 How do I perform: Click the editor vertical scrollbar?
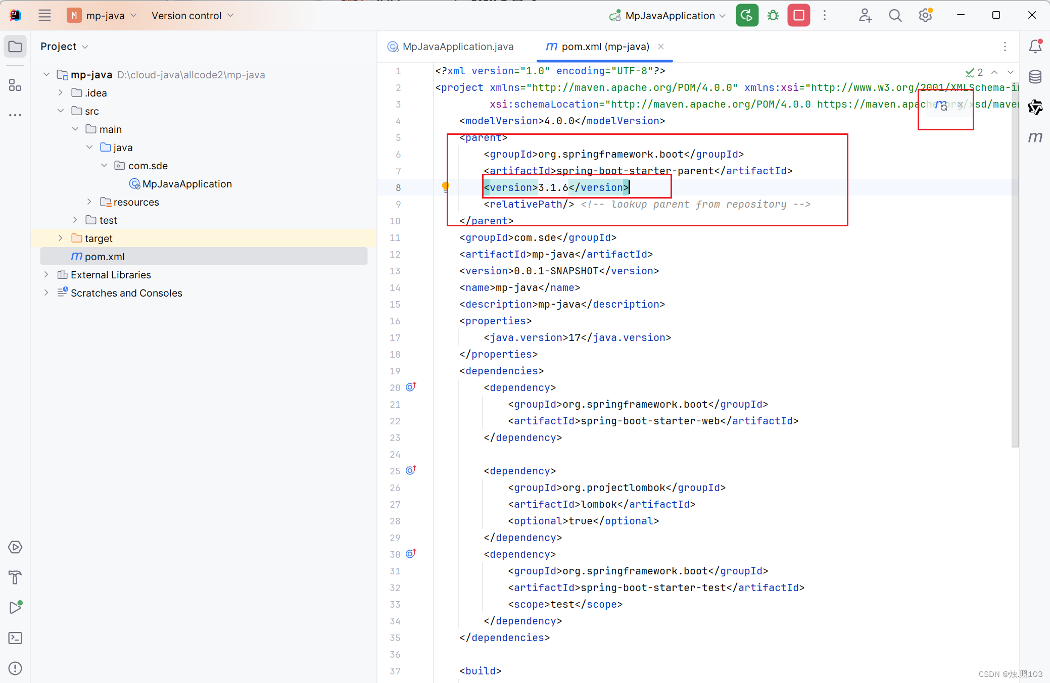point(1015,253)
